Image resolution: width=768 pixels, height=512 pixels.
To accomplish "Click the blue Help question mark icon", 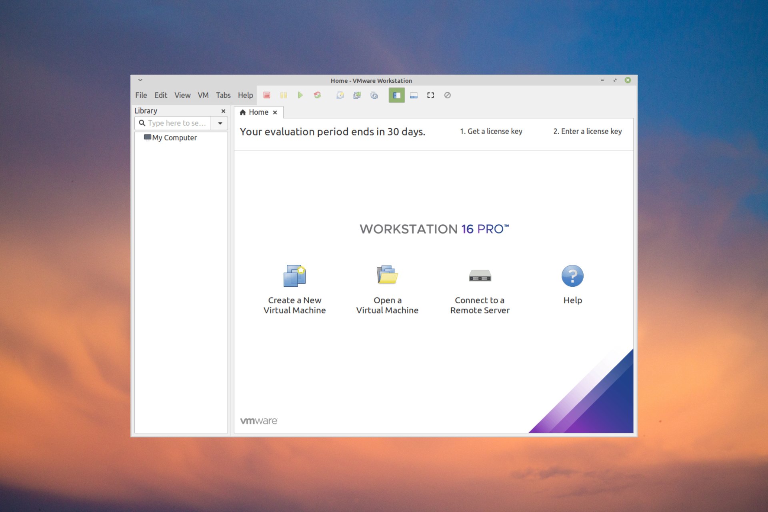I will [x=572, y=276].
